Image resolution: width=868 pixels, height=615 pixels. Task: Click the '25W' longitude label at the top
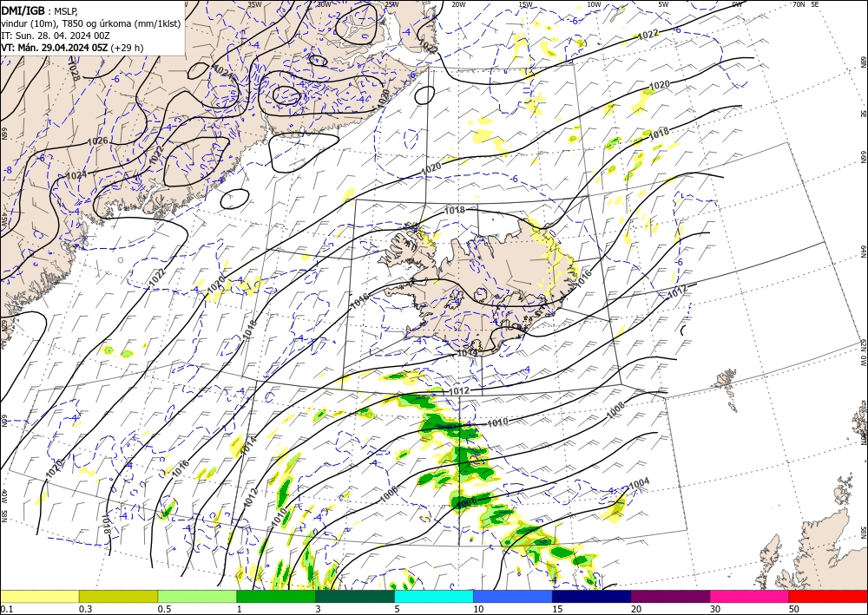tap(391, 4)
